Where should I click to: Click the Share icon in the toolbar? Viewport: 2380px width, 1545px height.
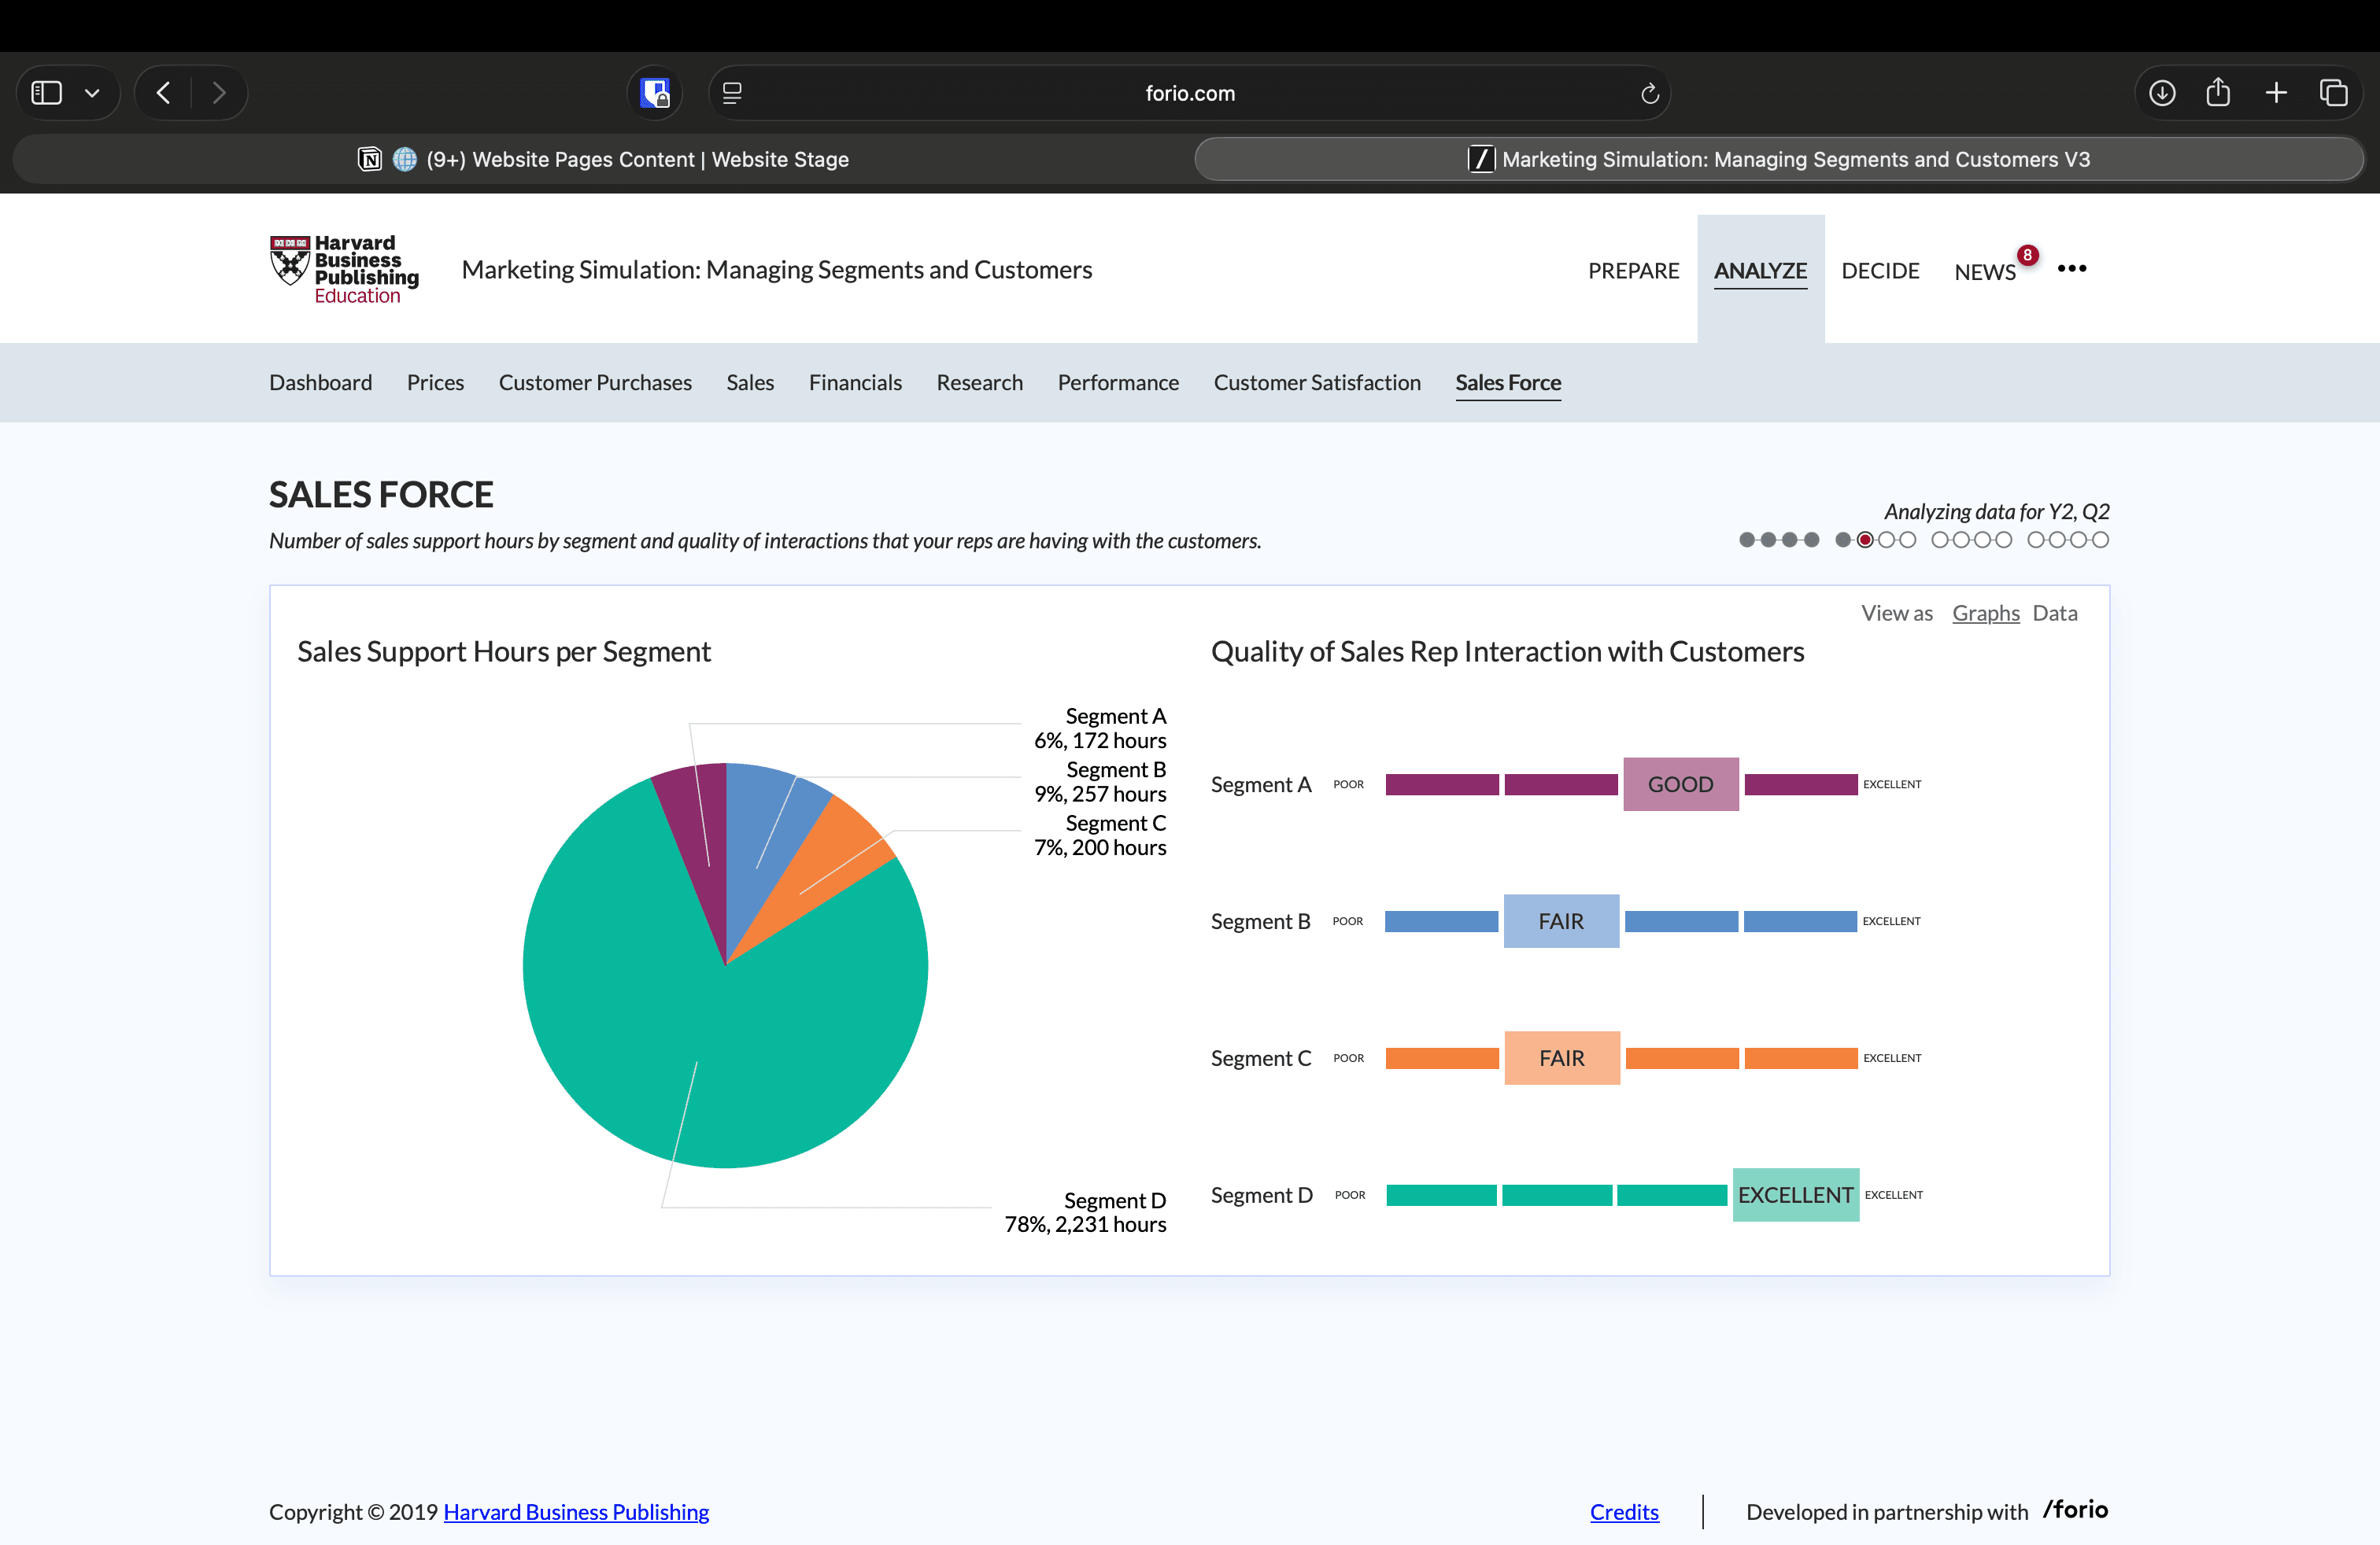coord(2218,93)
